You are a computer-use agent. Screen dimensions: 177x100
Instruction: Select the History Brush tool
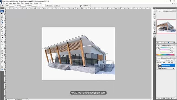pyautogui.click(x=2, y=33)
